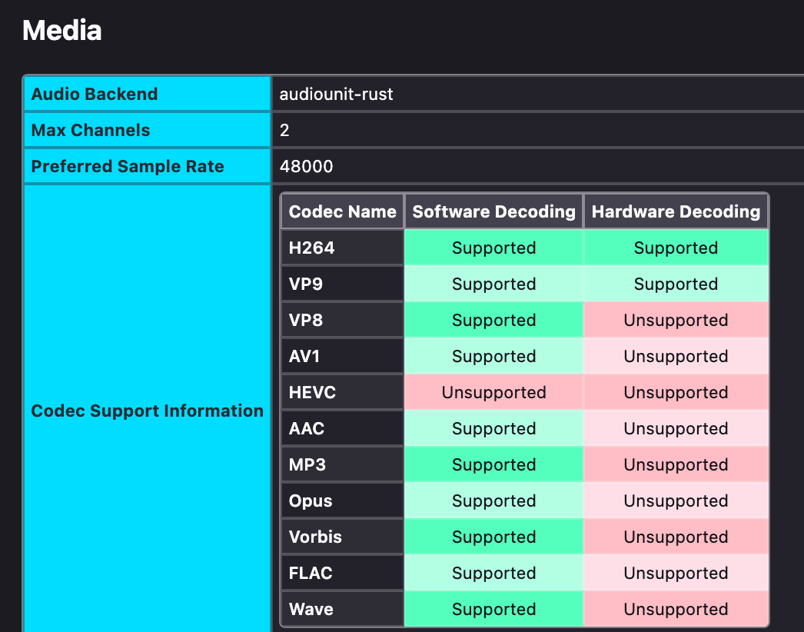Image resolution: width=804 pixels, height=632 pixels.
Task: Select the AAC codec name cell
Action: point(343,428)
